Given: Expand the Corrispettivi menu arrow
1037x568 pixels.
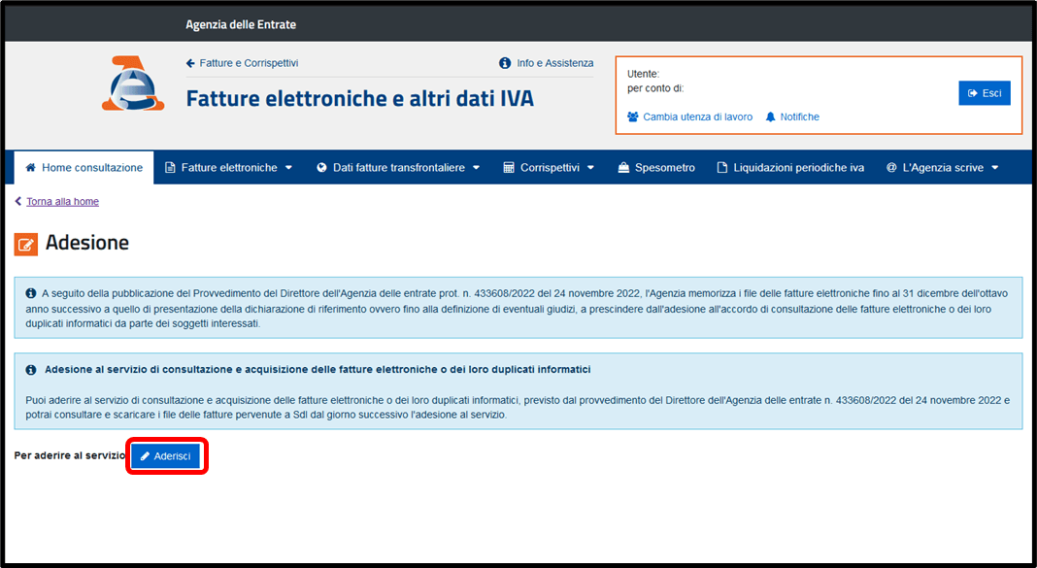Looking at the screenshot, I should pos(590,168).
